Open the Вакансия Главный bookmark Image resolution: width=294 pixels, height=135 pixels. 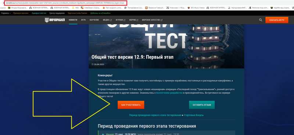[155, 8]
